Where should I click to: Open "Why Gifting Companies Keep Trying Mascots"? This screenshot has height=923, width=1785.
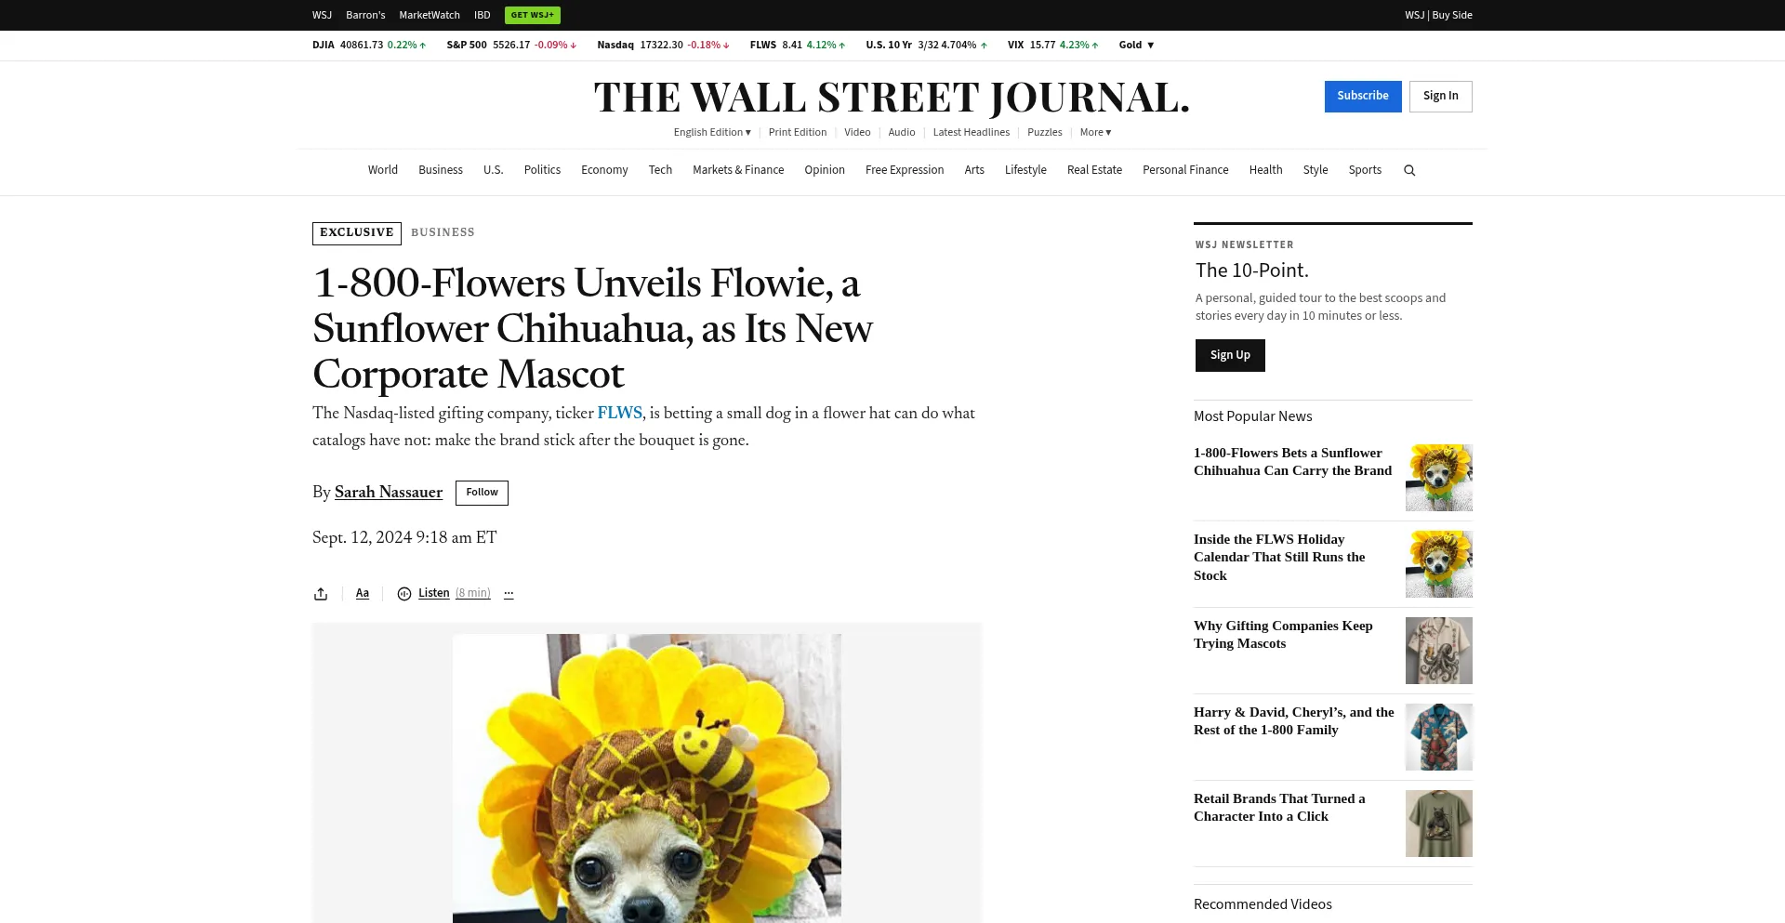point(1283,635)
